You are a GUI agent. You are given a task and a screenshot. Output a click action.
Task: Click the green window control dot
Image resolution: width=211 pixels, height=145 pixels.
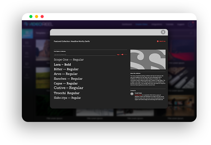click(31, 17)
